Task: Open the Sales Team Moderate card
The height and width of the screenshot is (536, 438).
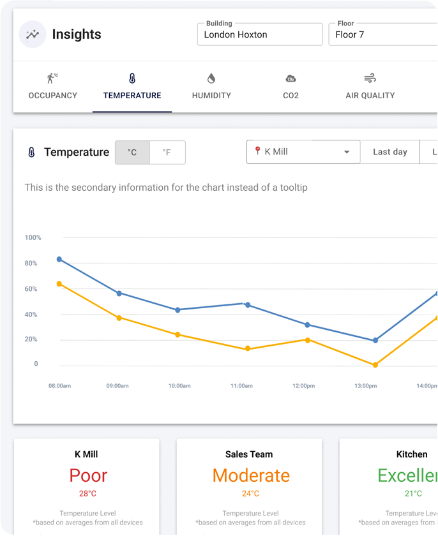Action: (249, 486)
